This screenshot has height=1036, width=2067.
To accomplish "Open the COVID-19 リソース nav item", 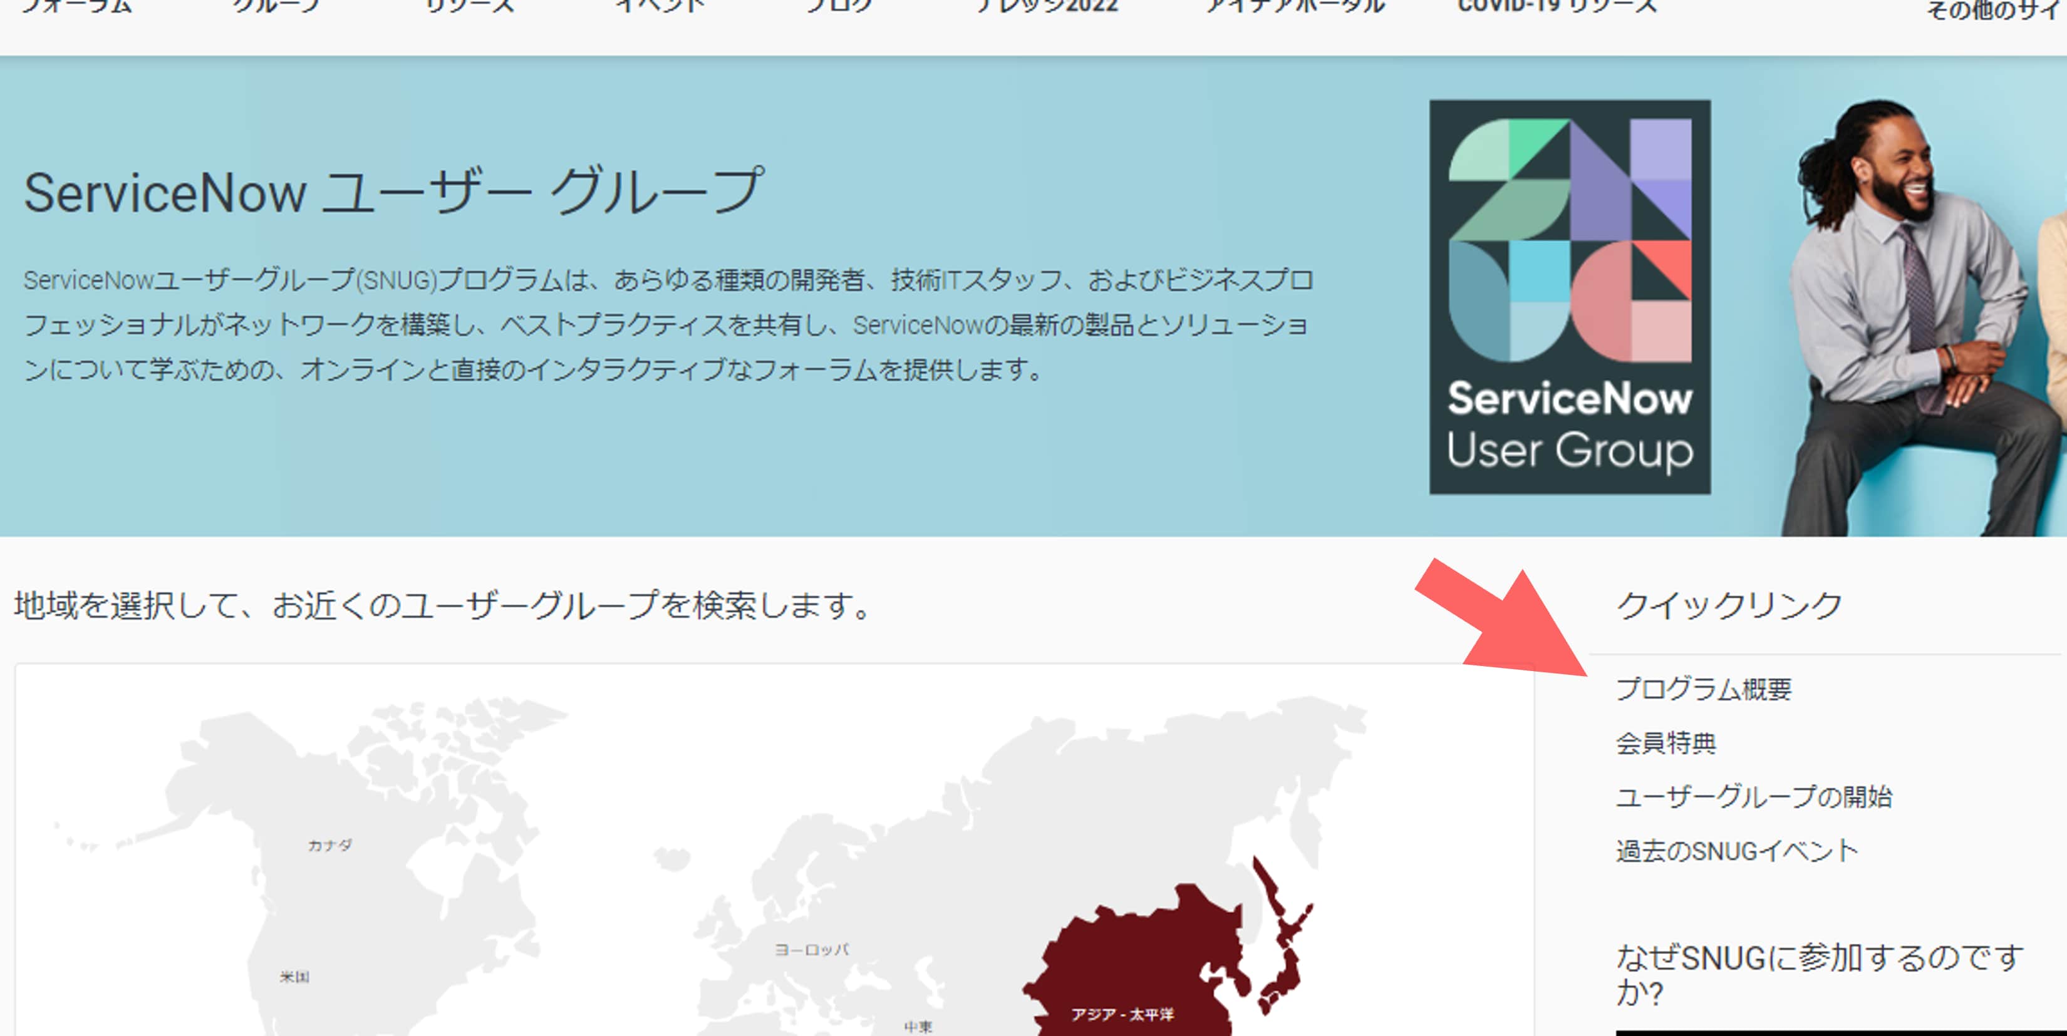I will tap(1557, 6).
